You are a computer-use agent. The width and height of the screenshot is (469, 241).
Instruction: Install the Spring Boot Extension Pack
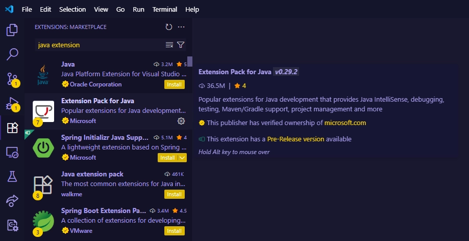click(175, 231)
